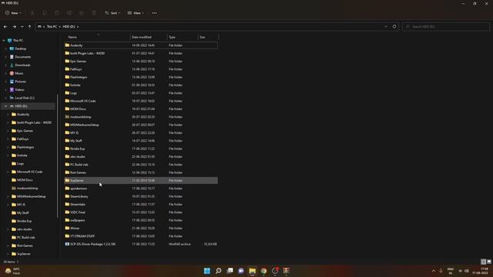Open the weather widget on taskbar
Image resolution: width=493 pixels, height=277 pixels.
pos(12,271)
